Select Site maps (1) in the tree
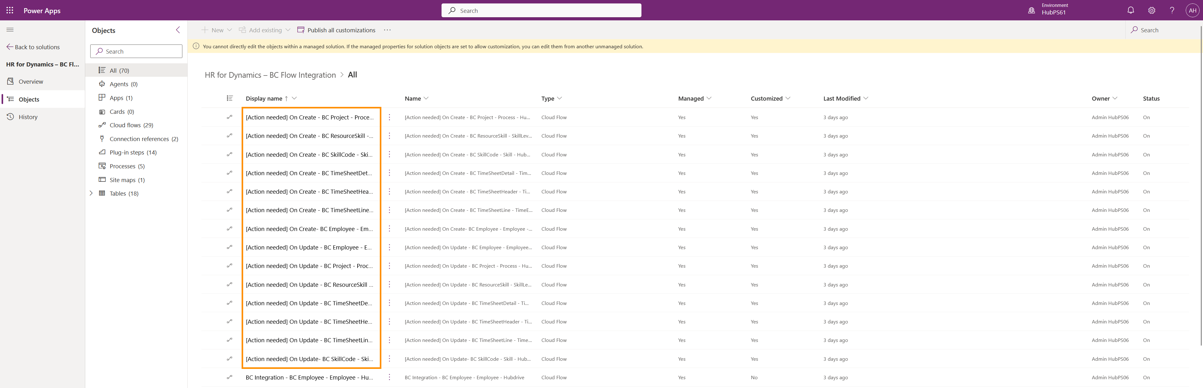 click(137, 180)
